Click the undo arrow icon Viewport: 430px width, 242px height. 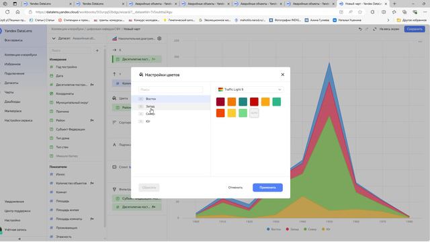(x=360, y=29)
